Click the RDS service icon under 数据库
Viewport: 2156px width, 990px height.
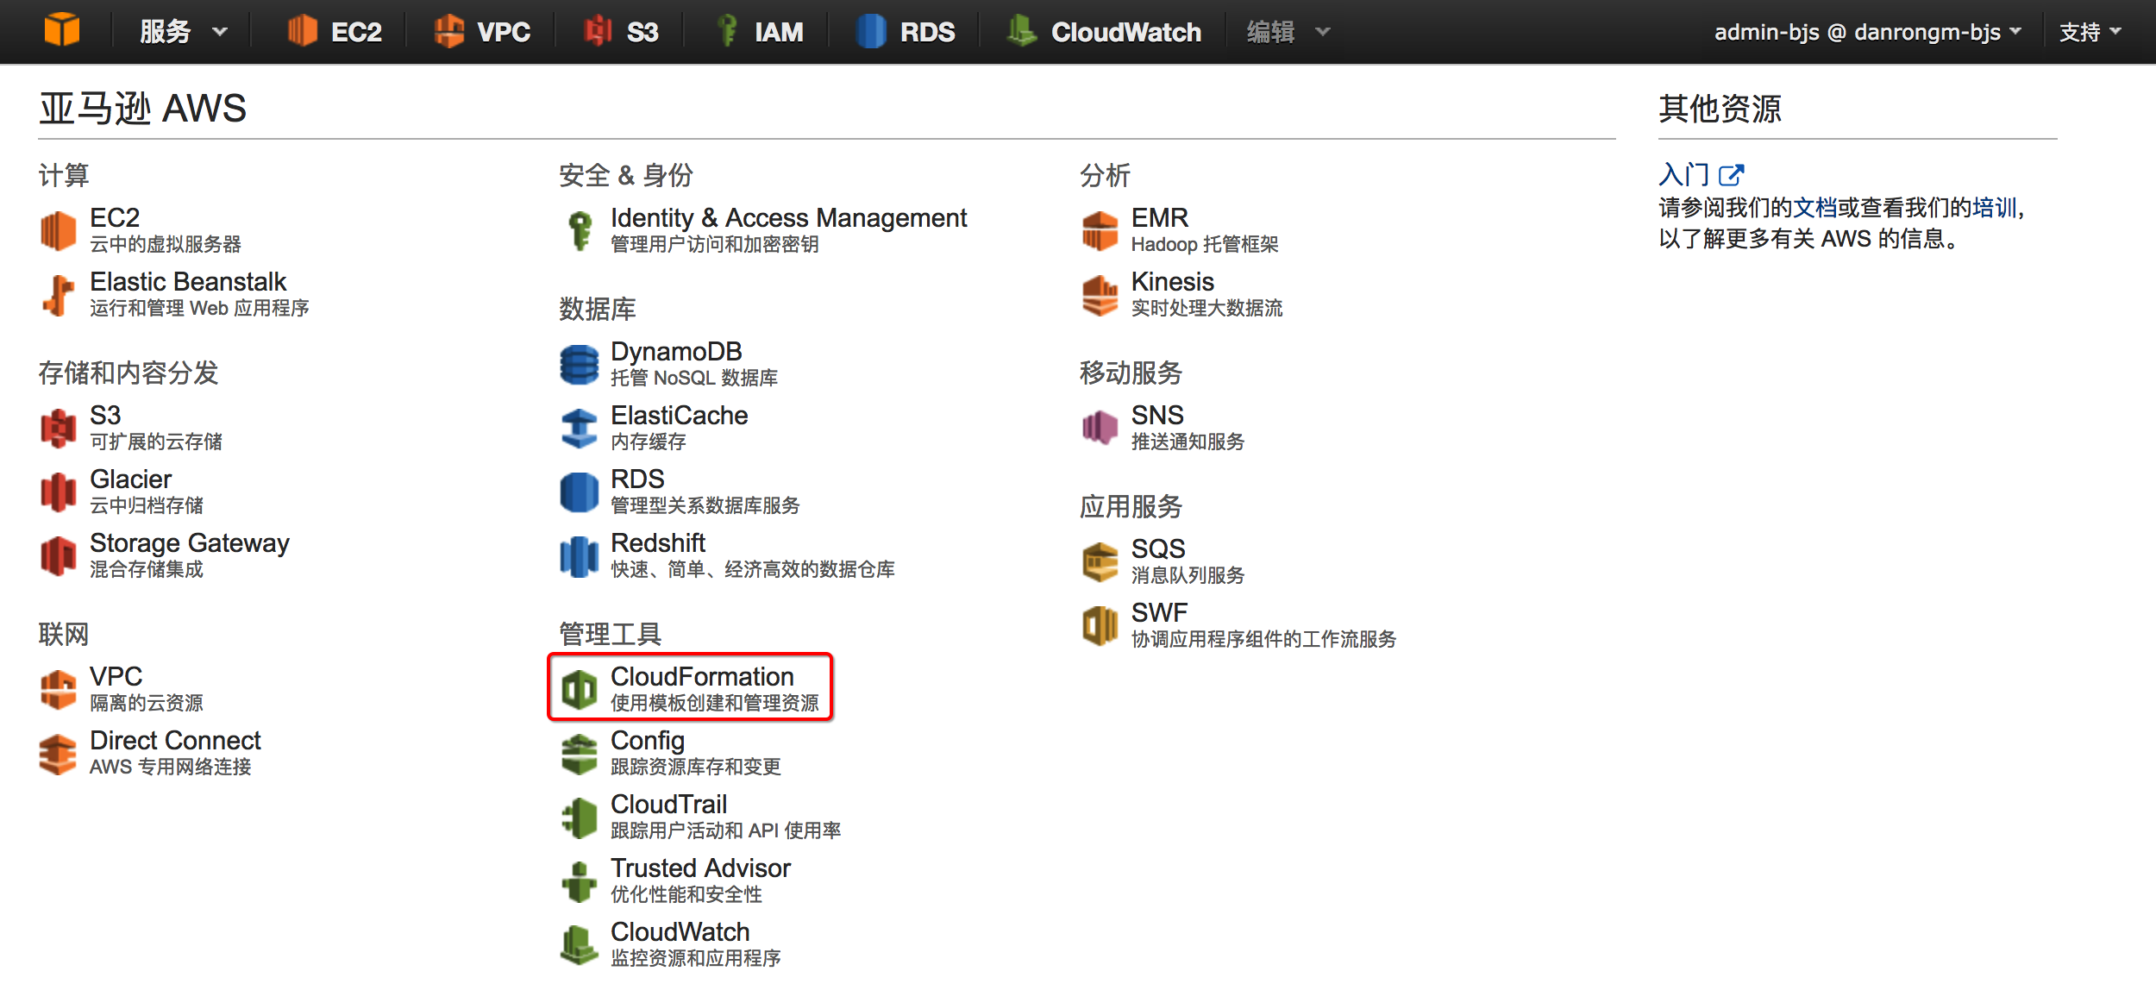[580, 492]
